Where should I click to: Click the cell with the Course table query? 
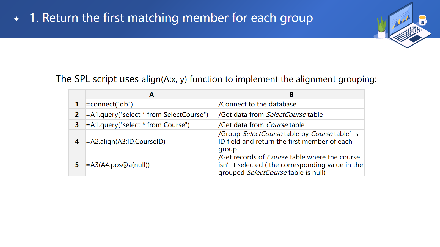[152, 125]
